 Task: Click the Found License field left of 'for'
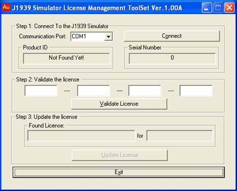point(81,136)
